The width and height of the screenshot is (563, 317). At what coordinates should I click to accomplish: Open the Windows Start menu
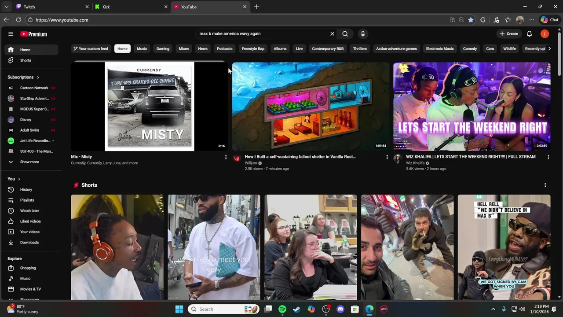pos(179,309)
